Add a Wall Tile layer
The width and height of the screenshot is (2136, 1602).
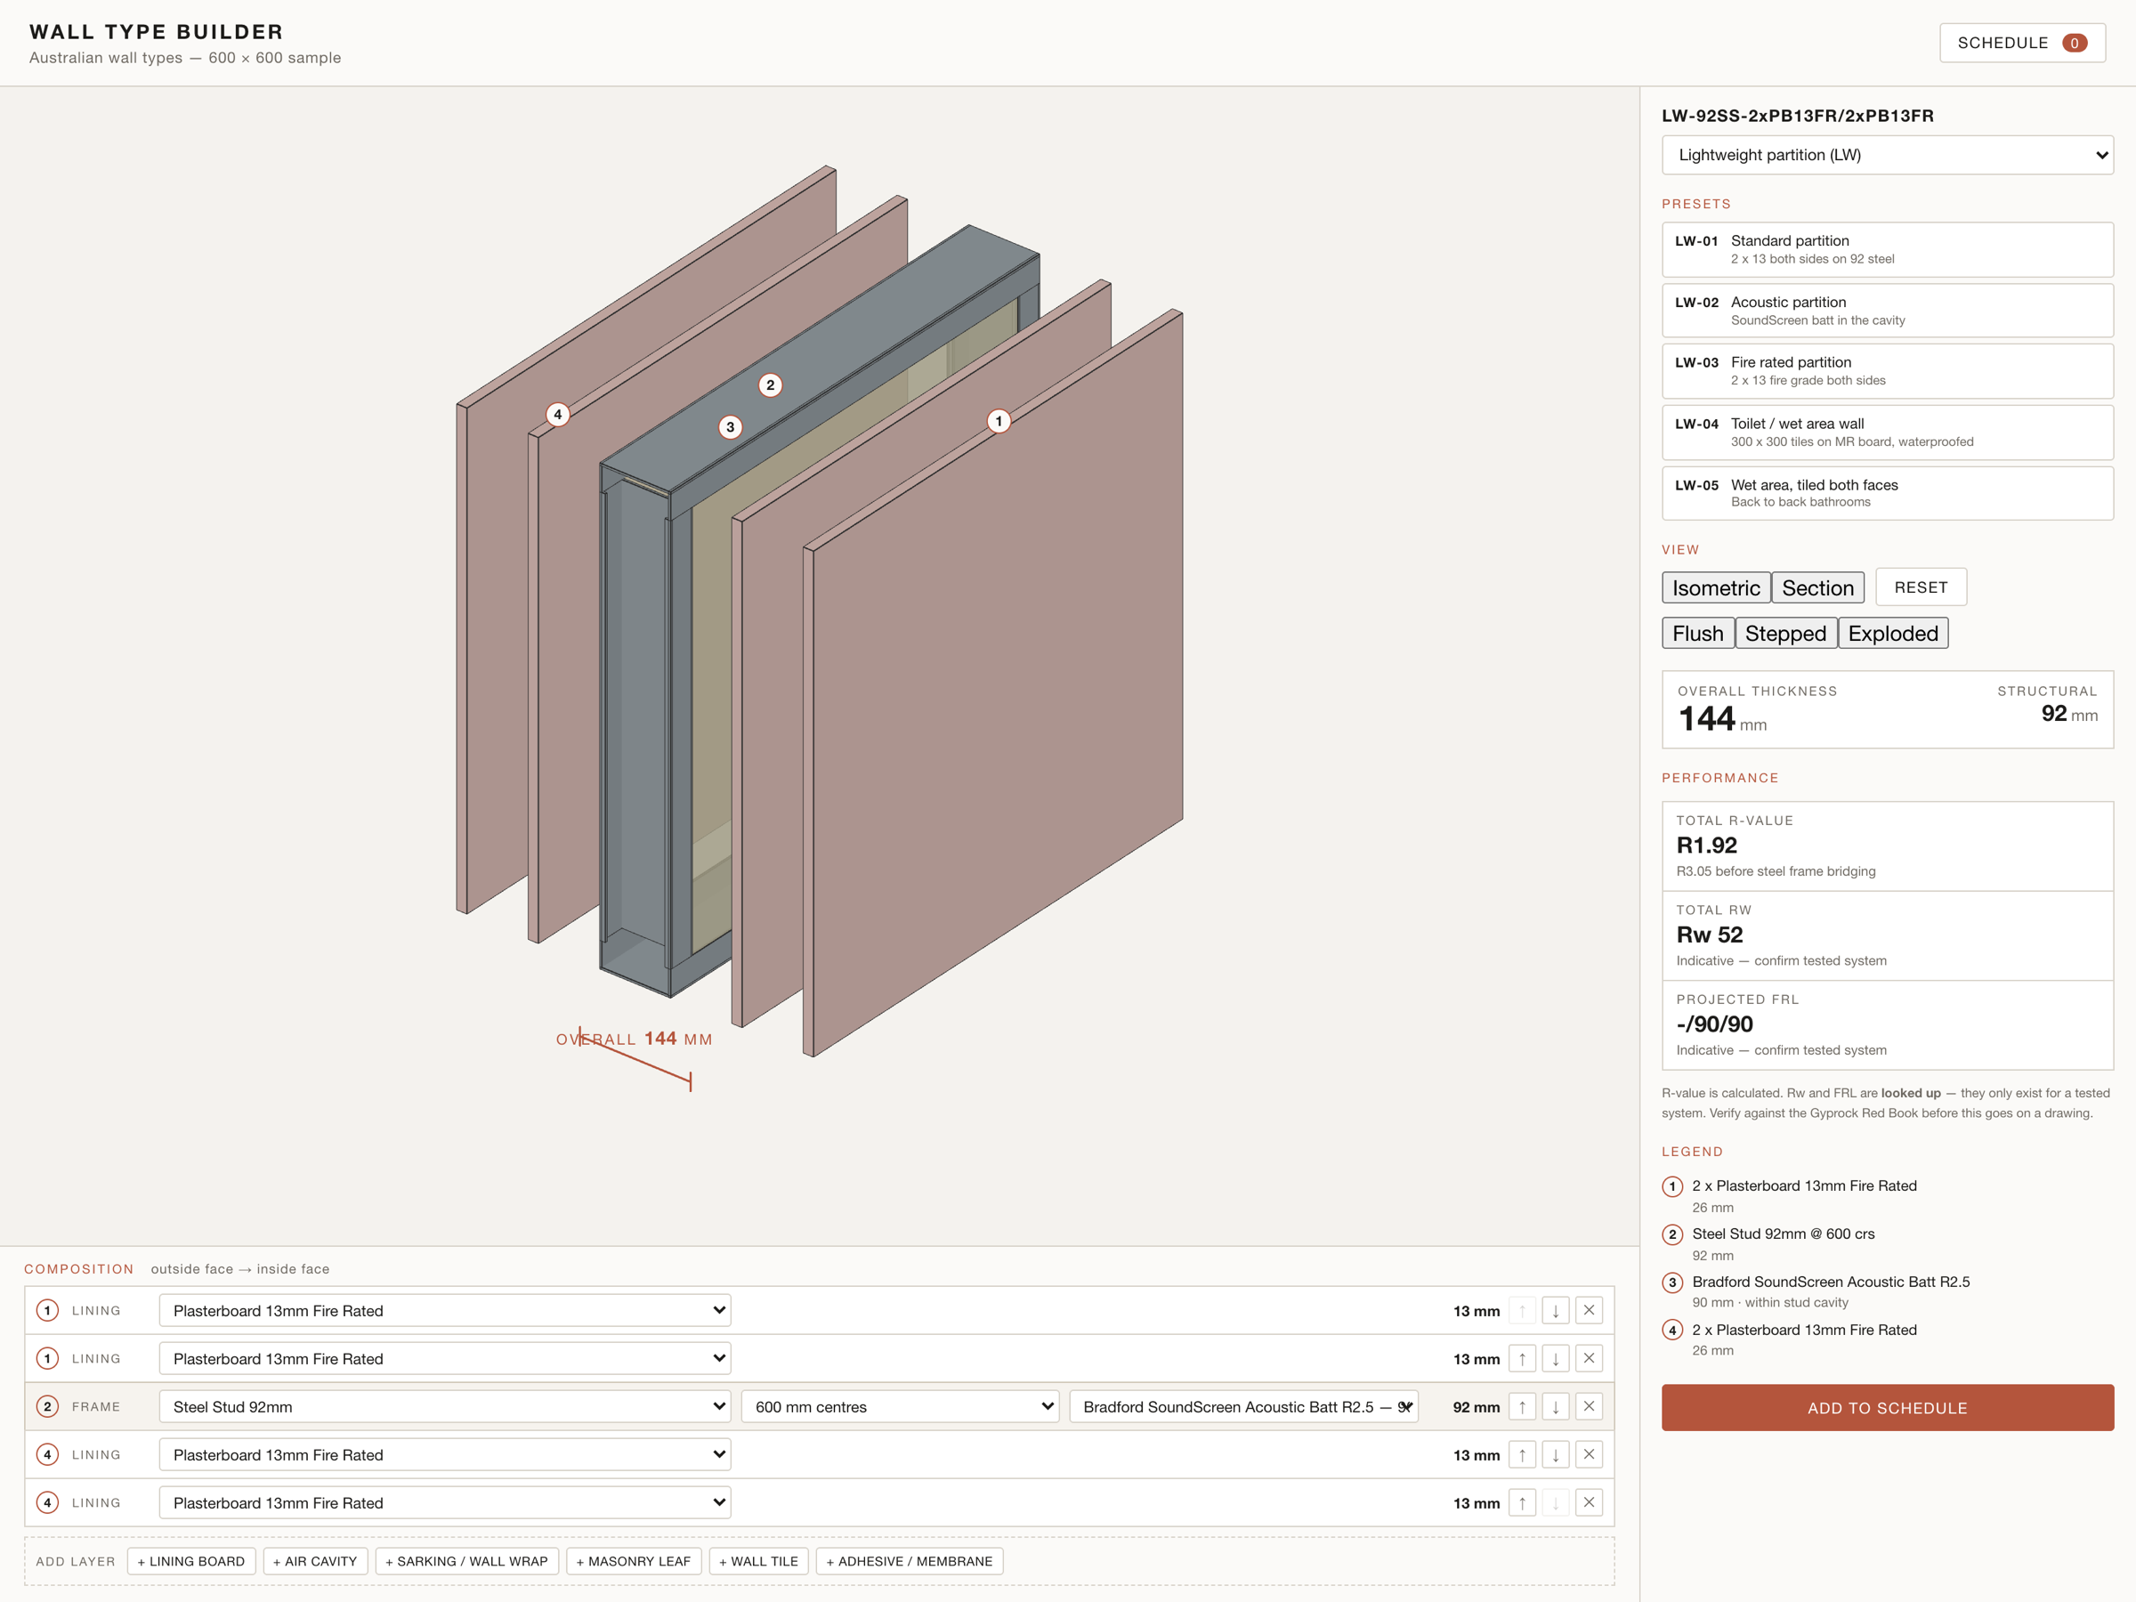(759, 1561)
